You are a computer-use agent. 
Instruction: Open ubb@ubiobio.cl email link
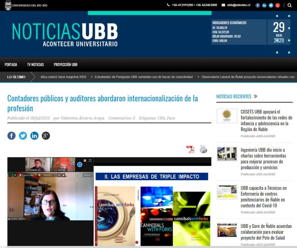tap(239, 5)
